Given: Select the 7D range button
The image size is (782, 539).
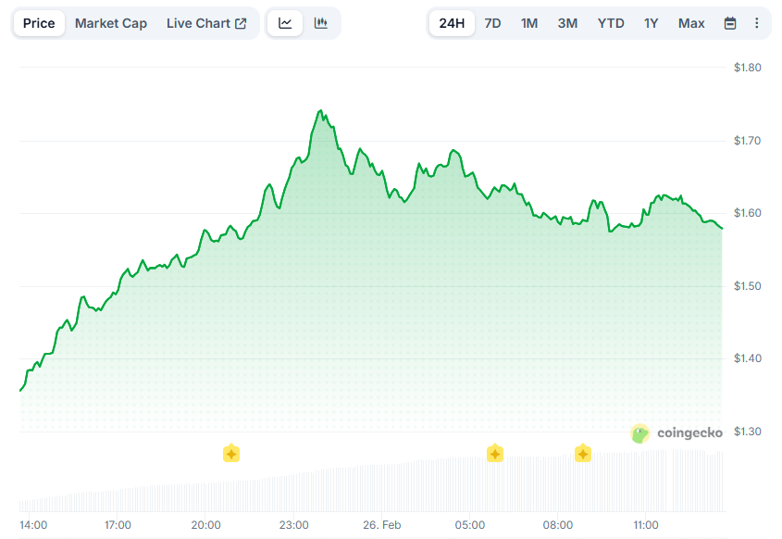Looking at the screenshot, I should (492, 22).
